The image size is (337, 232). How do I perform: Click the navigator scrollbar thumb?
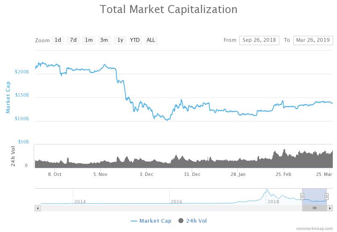coord(314,208)
